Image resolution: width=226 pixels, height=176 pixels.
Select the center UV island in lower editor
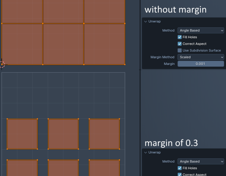coord(63,134)
